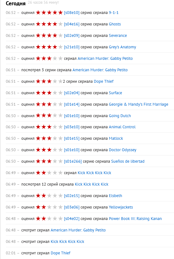This screenshot has height=259, width=174.
Task: Click the three-star rating in the Matlock row
Action: [49, 138]
